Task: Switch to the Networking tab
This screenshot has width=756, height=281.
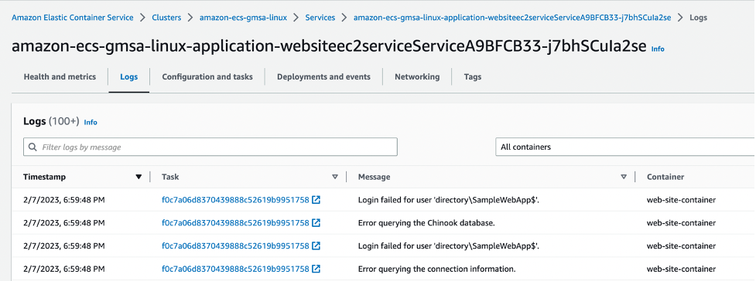Action: 417,76
